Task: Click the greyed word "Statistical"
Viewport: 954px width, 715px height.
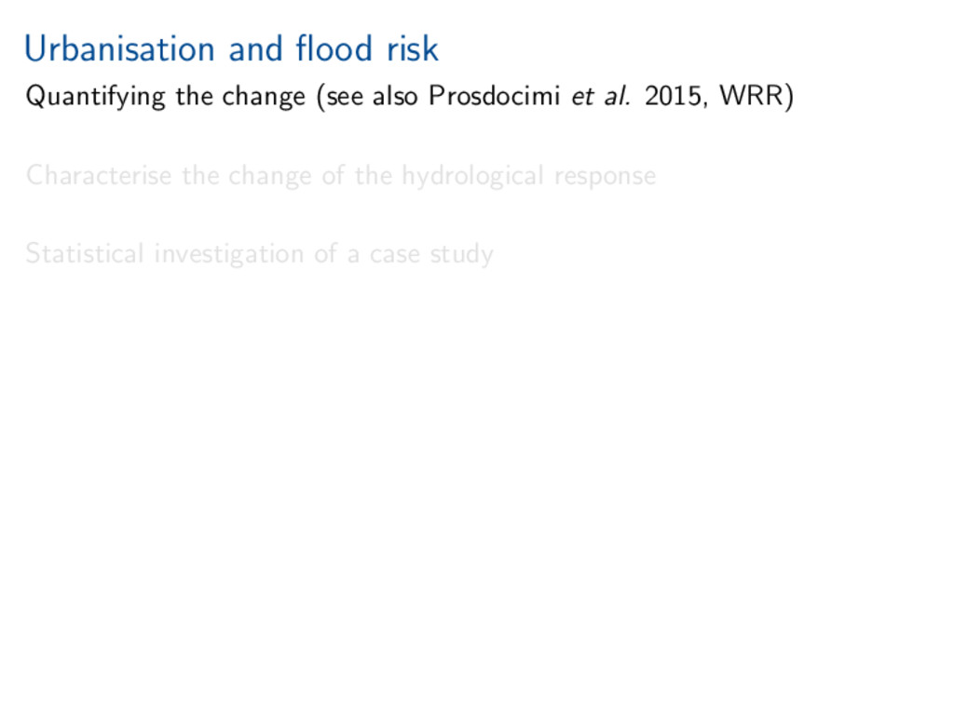Action: 85,253
